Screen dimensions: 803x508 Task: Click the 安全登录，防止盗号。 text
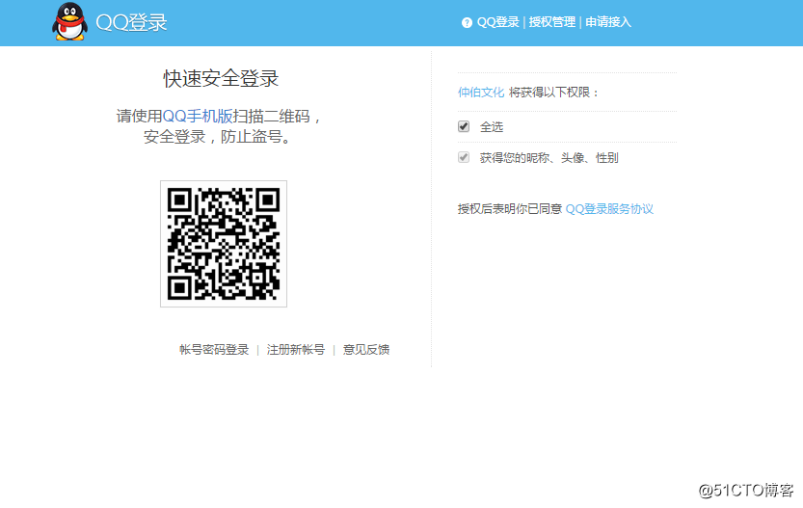[x=218, y=137]
